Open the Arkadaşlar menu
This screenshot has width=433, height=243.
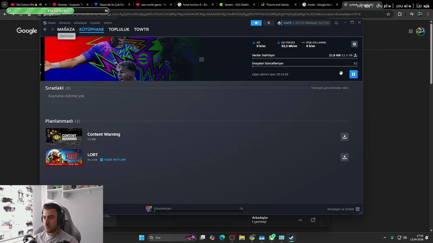pos(81,23)
